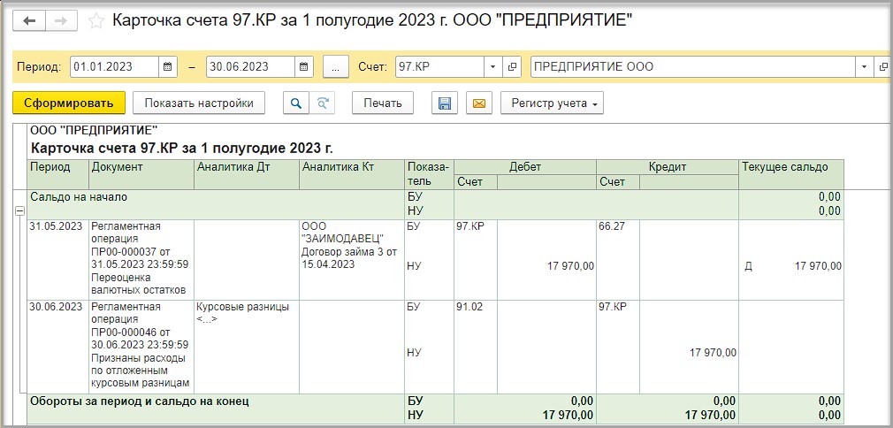Screen dimensions: 893x428
Task: Click the find next search icon
Action: (x=323, y=103)
